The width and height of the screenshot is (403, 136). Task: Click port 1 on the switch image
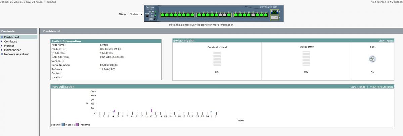(x=162, y=15)
